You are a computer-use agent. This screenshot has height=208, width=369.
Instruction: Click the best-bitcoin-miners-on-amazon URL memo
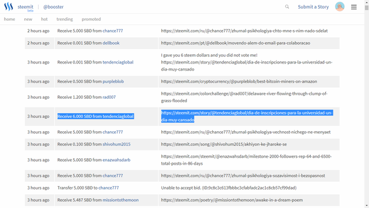tap(239, 81)
